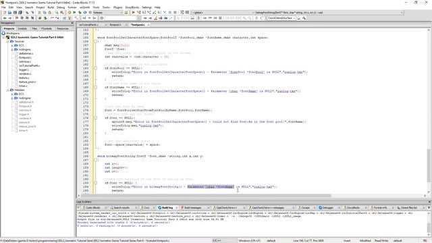The image size is (432, 243).
Task: Open texture_pool.c in the Sources tree
Action: (x=27, y=82)
